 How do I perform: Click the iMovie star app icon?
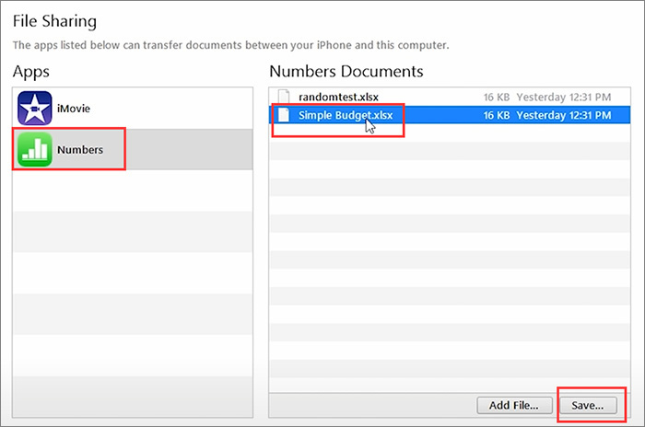coord(35,110)
